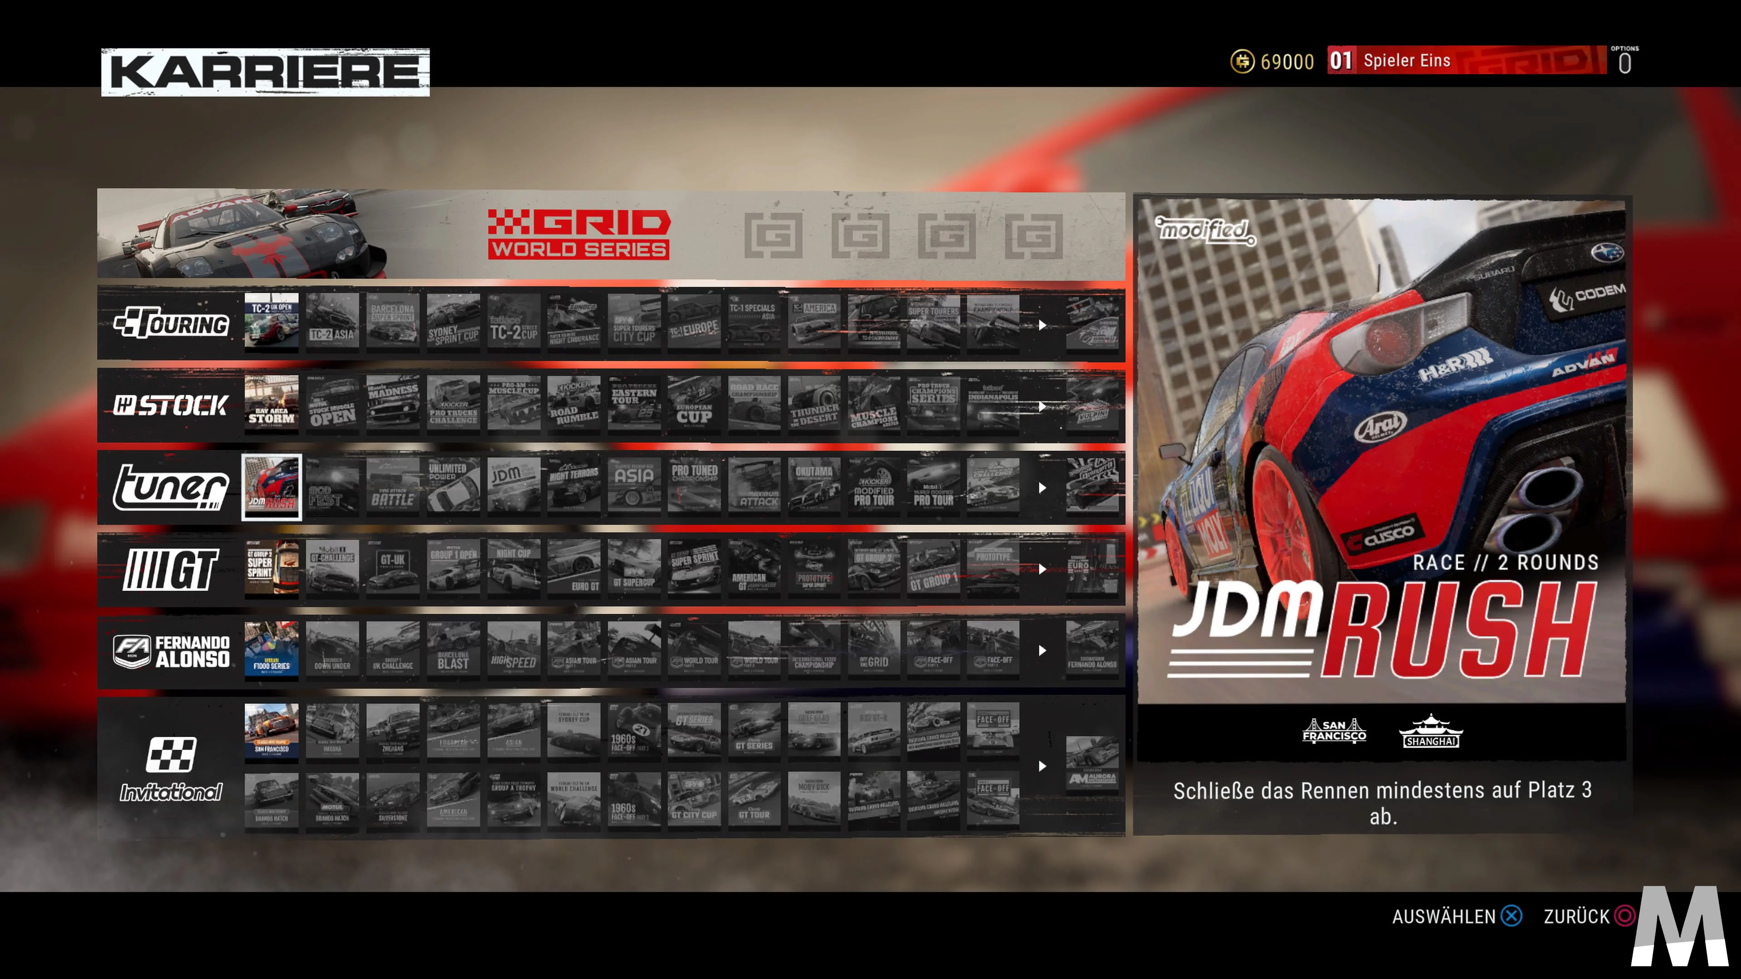Open the Night Terrors tuner event

(x=574, y=486)
